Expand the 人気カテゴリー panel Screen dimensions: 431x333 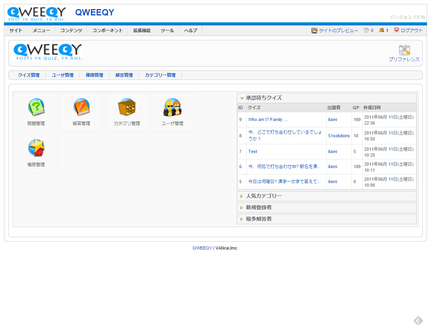tap(264, 196)
